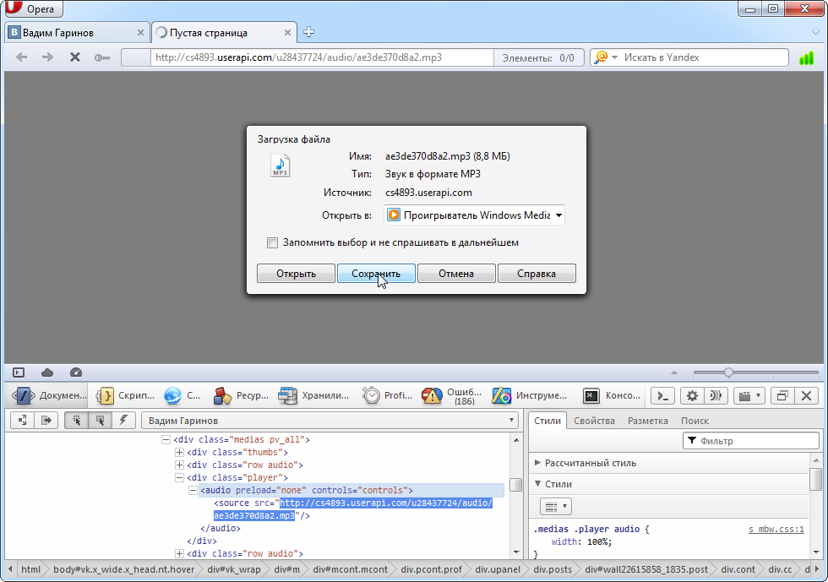
Task: Go back with the back arrow
Action: [x=21, y=57]
